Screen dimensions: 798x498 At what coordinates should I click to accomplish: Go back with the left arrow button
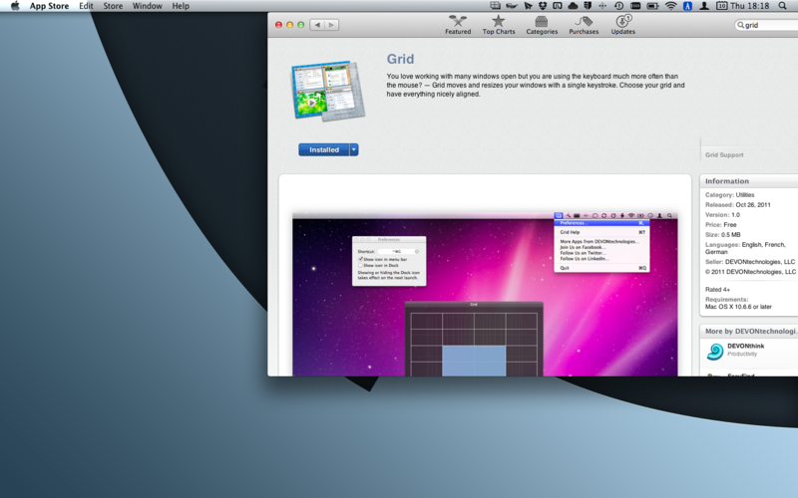pos(317,24)
